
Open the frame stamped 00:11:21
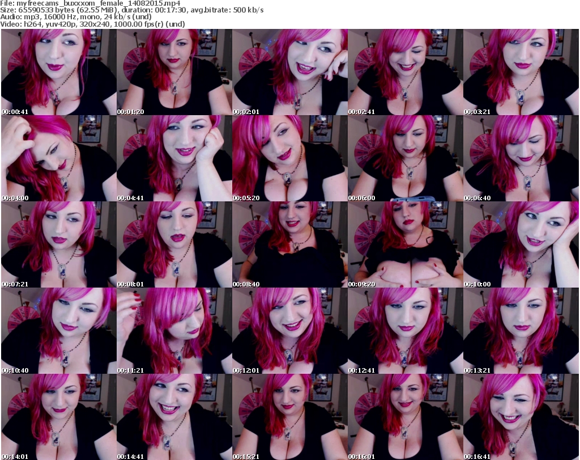(174, 331)
